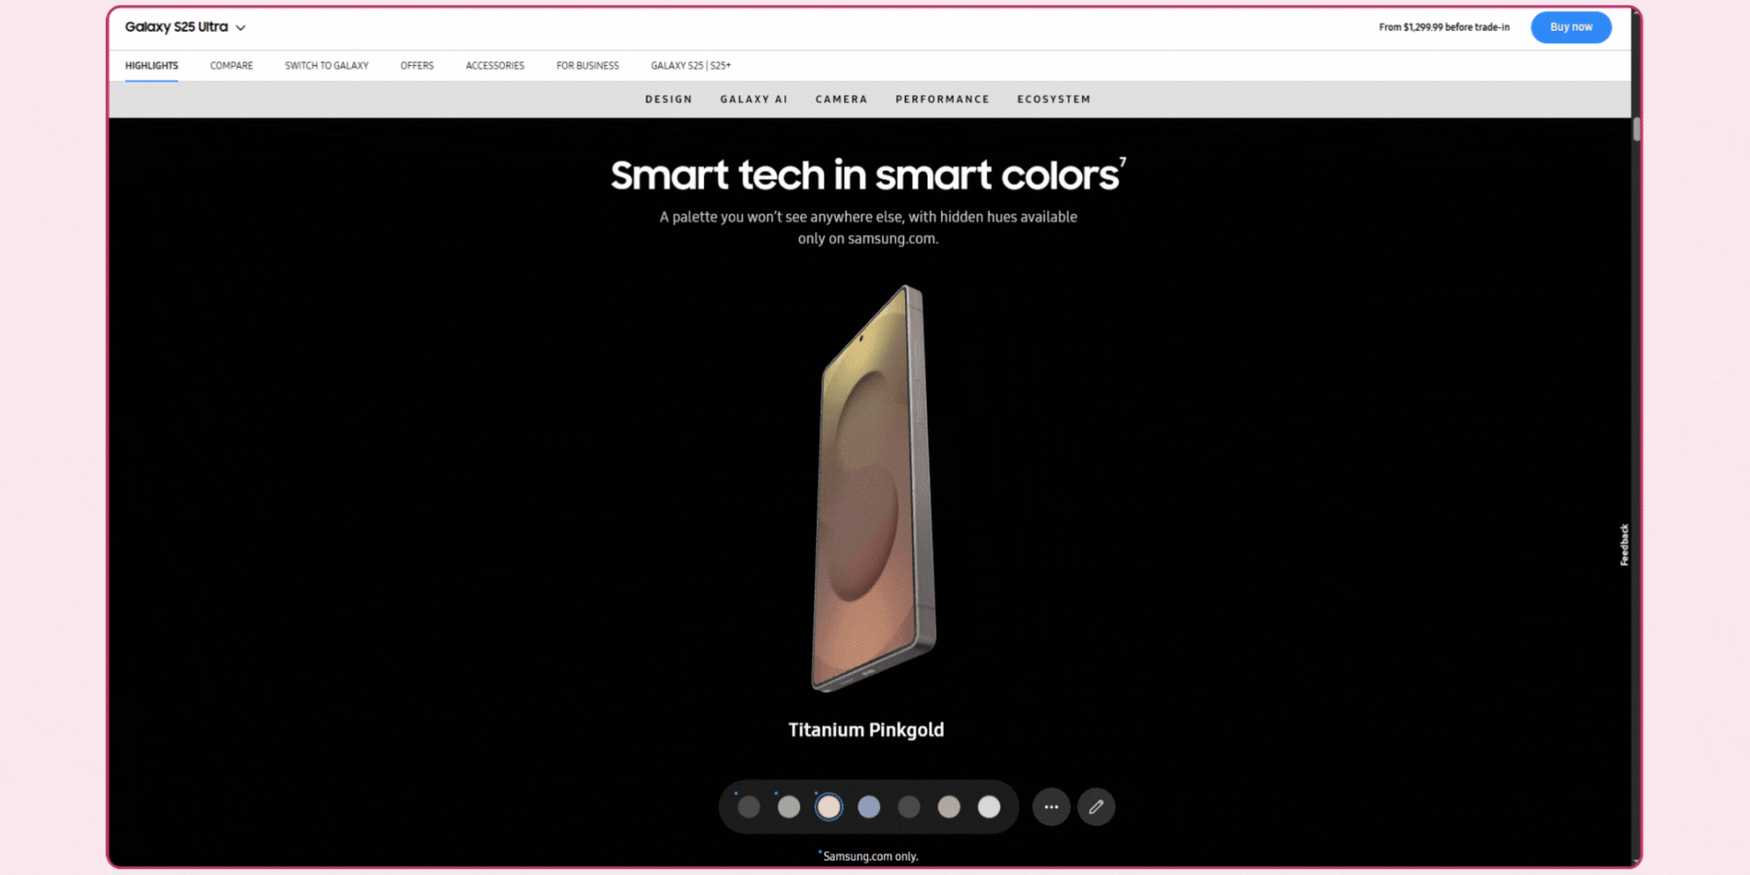Go to the Offers tab
1750x875 pixels.
tap(417, 66)
